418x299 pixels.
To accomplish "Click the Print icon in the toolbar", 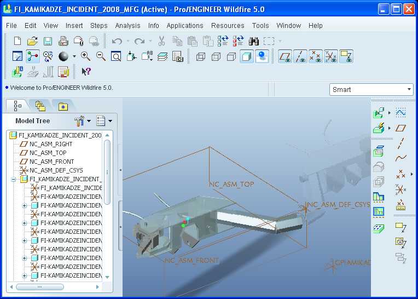I will coord(63,41).
